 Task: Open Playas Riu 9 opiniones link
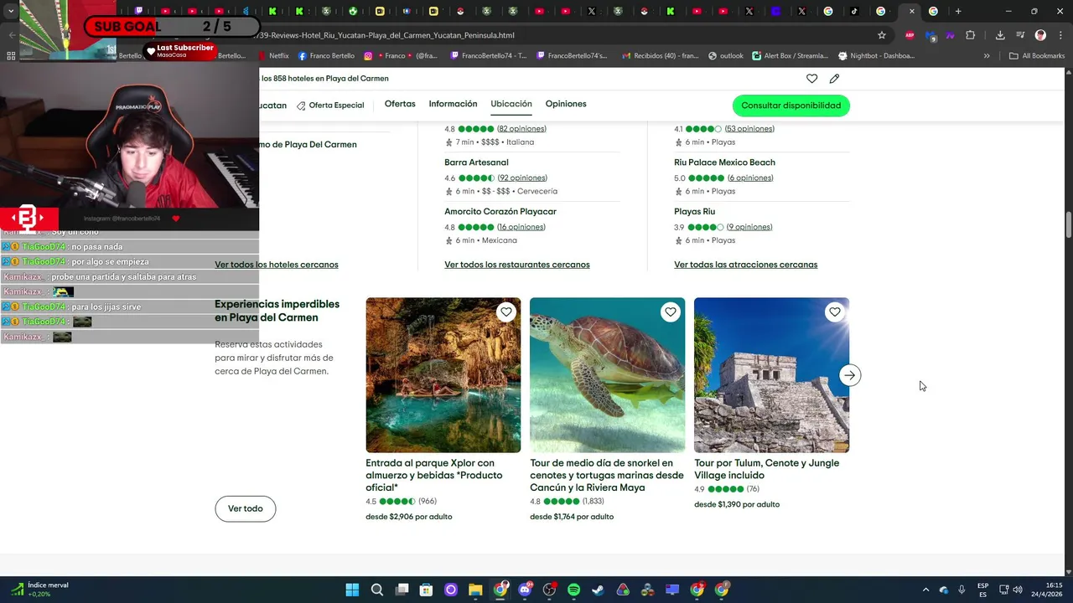(749, 227)
